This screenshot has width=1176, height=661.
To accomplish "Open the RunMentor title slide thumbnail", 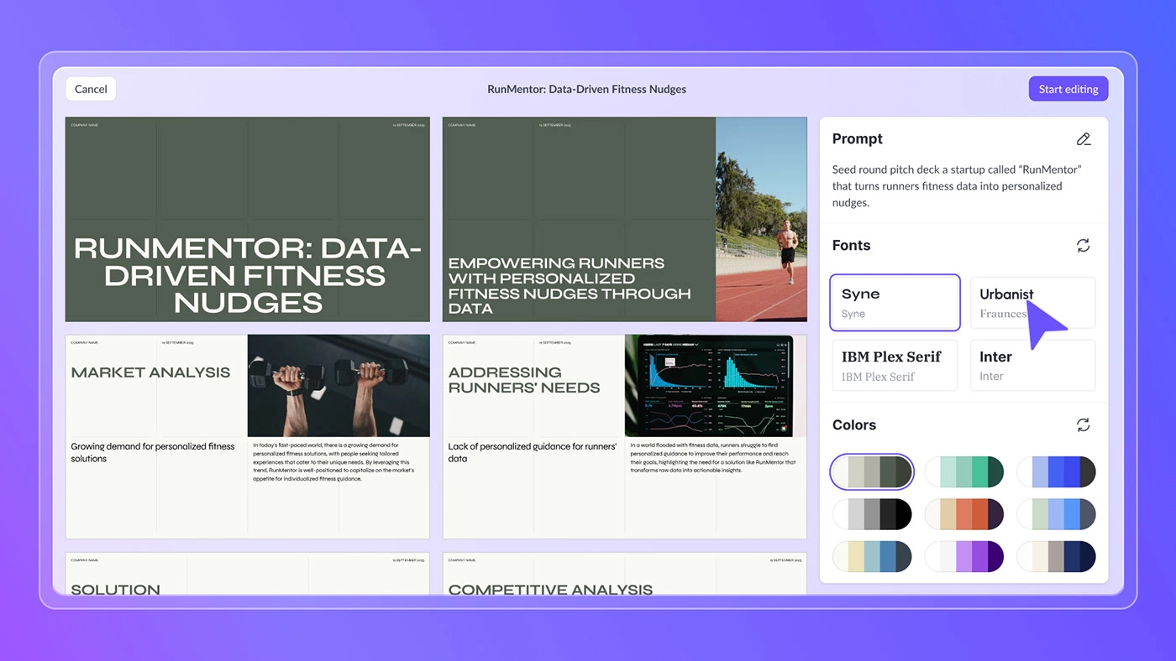I will tap(248, 219).
